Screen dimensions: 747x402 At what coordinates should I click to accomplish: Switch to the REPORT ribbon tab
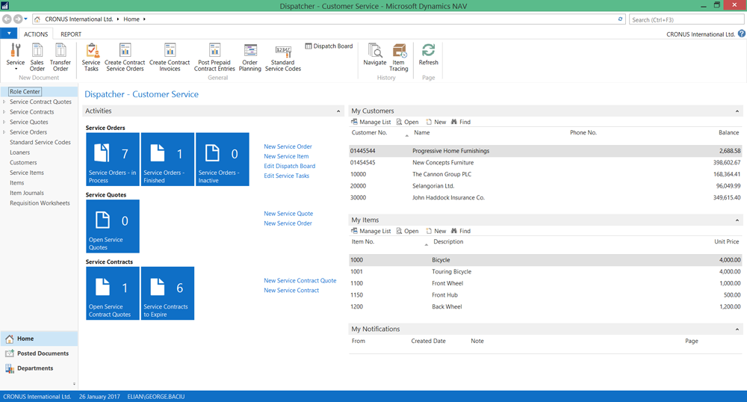pyautogui.click(x=71, y=34)
